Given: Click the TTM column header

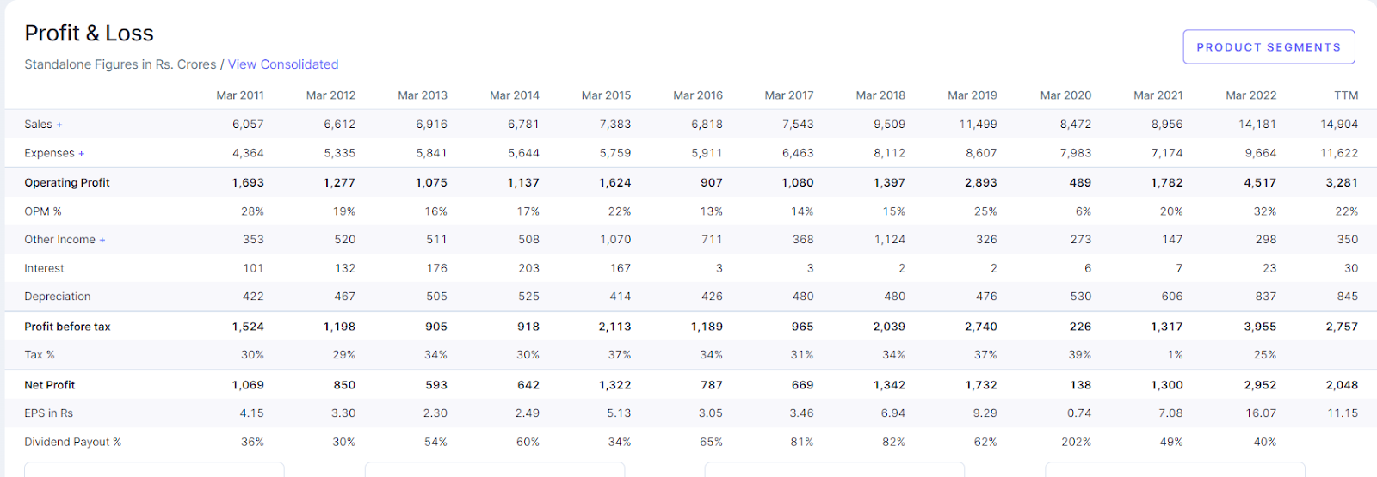Looking at the screenshot, I should (1345, 95).
